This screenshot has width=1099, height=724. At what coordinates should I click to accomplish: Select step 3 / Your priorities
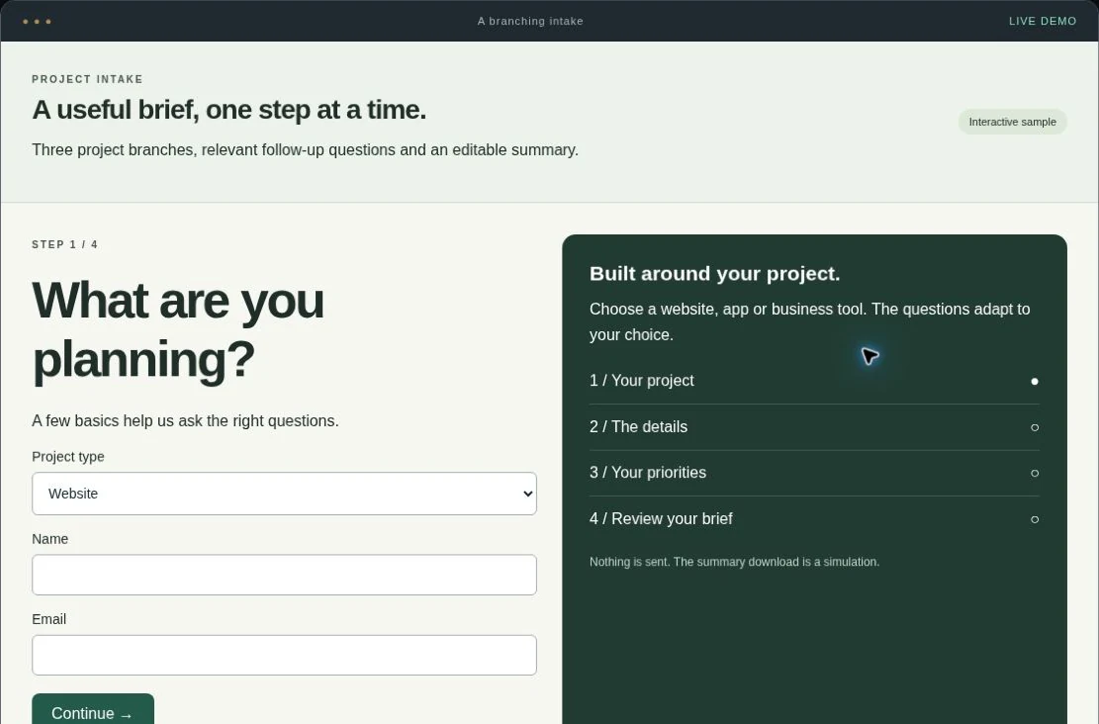[814, 473]
